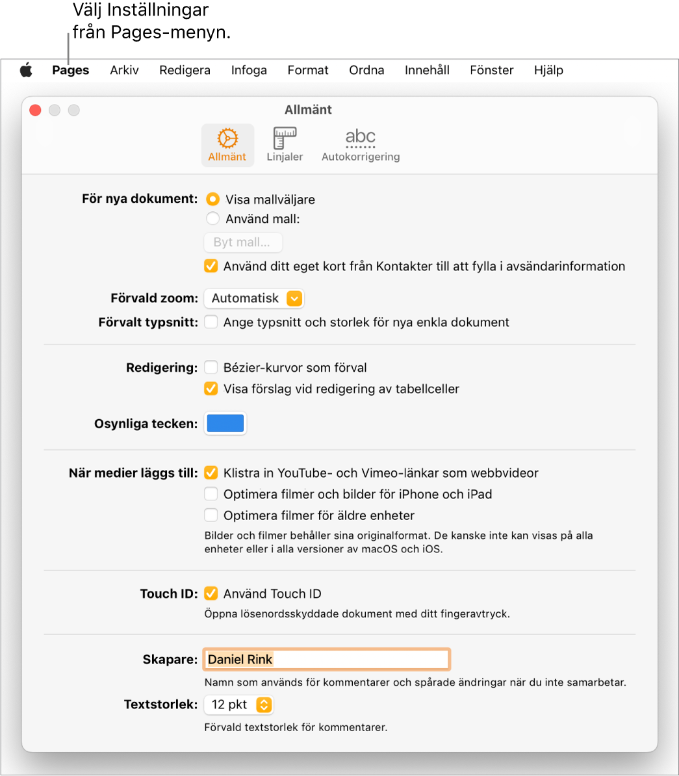The image size is (679, 776).
Task: Enable Bézier-kurvor som förval
Action: point(211,367)
